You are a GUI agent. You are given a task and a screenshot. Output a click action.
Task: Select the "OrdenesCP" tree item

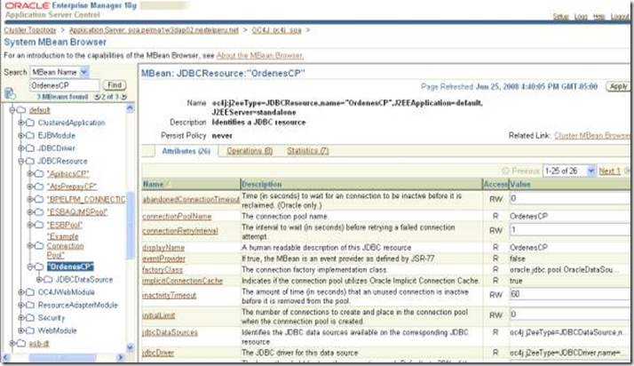point(70,267)
